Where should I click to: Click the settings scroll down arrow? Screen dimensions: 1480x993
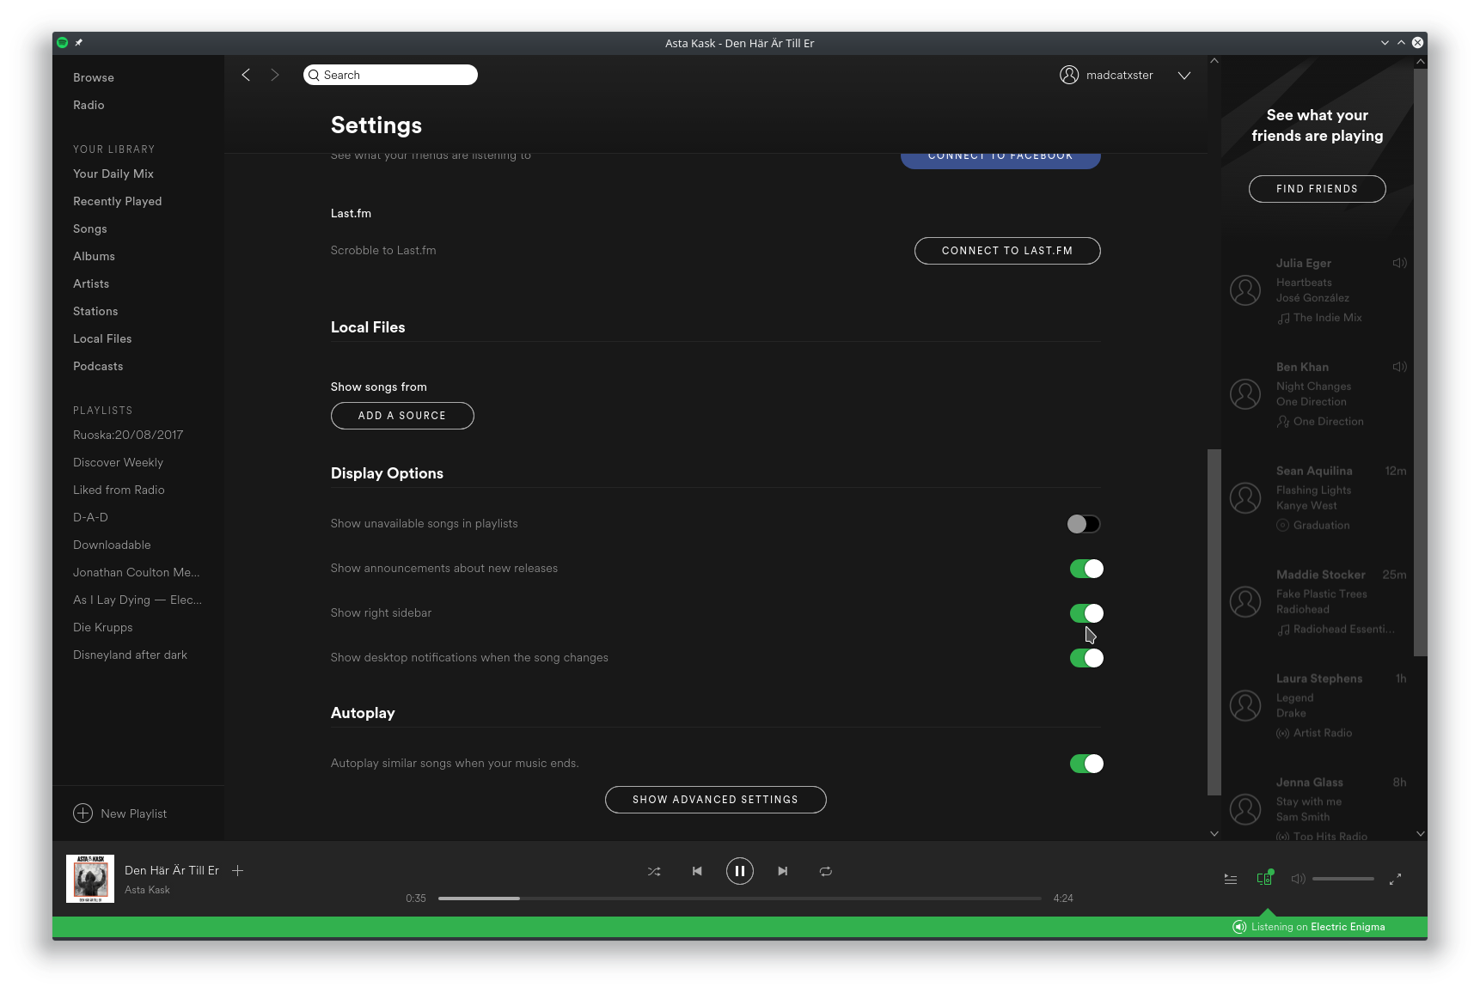1214,833
